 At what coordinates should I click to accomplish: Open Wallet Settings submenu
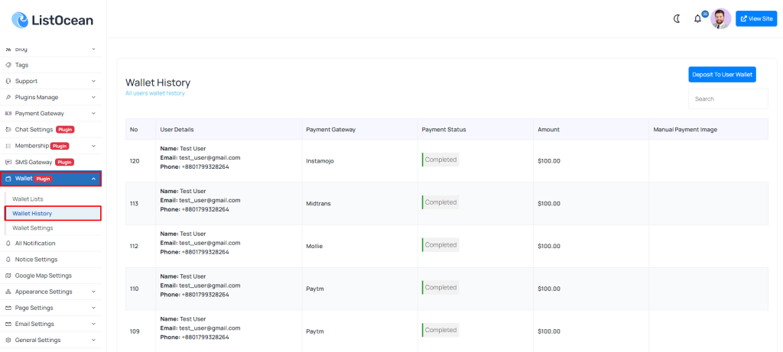32,228
